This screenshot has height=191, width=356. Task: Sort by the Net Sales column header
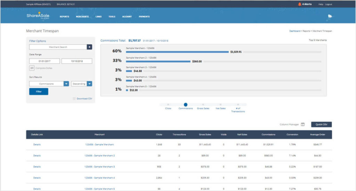[242, 134]
